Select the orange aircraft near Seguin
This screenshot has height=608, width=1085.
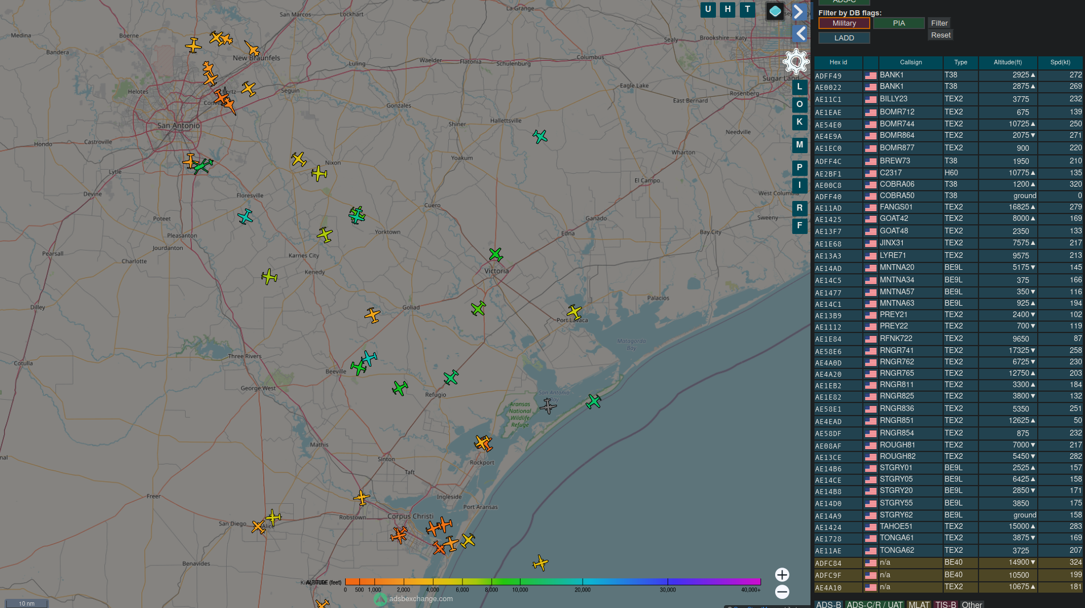pyautogui.click(x=248, y=89)
